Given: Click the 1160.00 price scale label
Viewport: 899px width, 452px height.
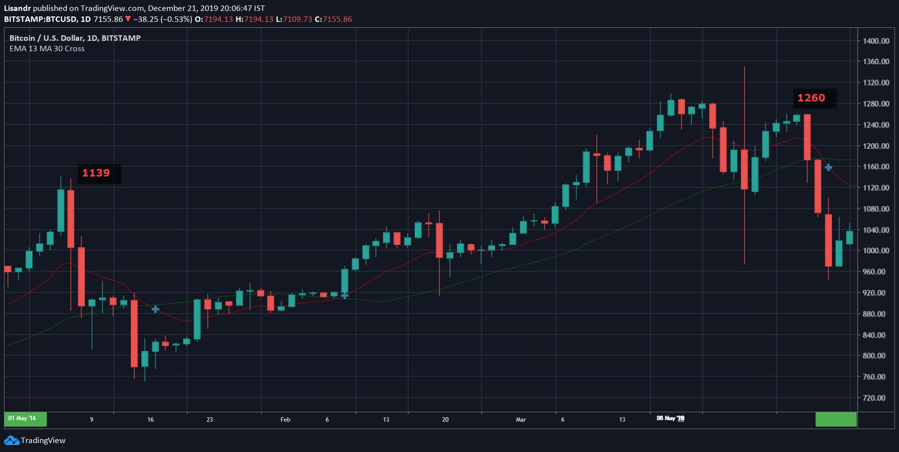Looking at the screenshot, I should (x=876, y=167).
